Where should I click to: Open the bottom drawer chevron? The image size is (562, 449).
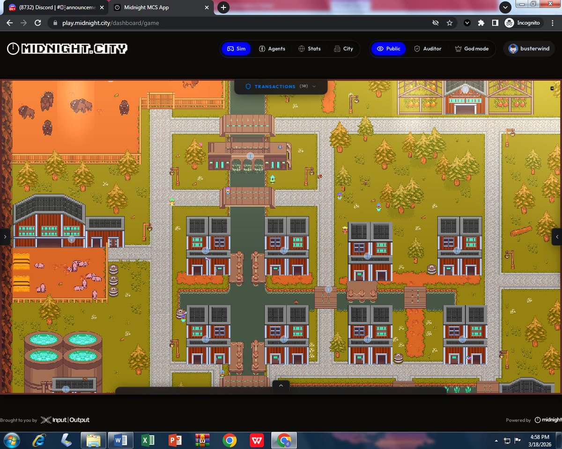click(281, 385)
